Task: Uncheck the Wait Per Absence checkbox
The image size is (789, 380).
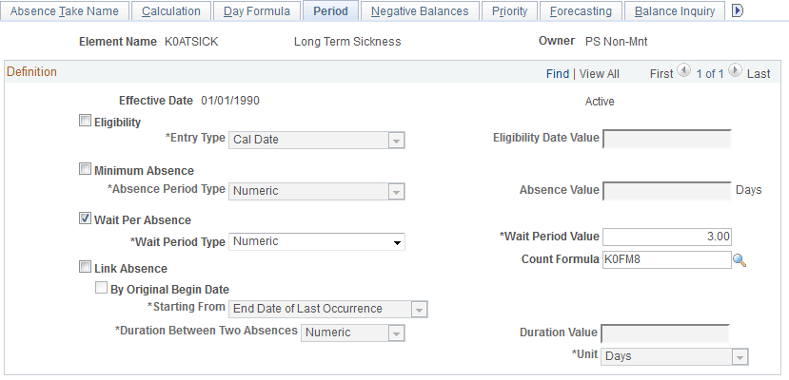Action: pyautogui.click(x=86, y=219)
